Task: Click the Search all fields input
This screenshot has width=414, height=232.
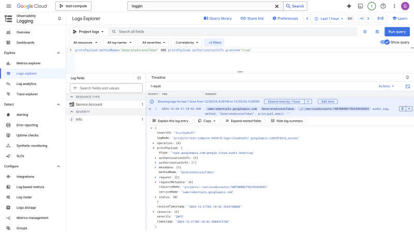Action: (x=232, y=32)
